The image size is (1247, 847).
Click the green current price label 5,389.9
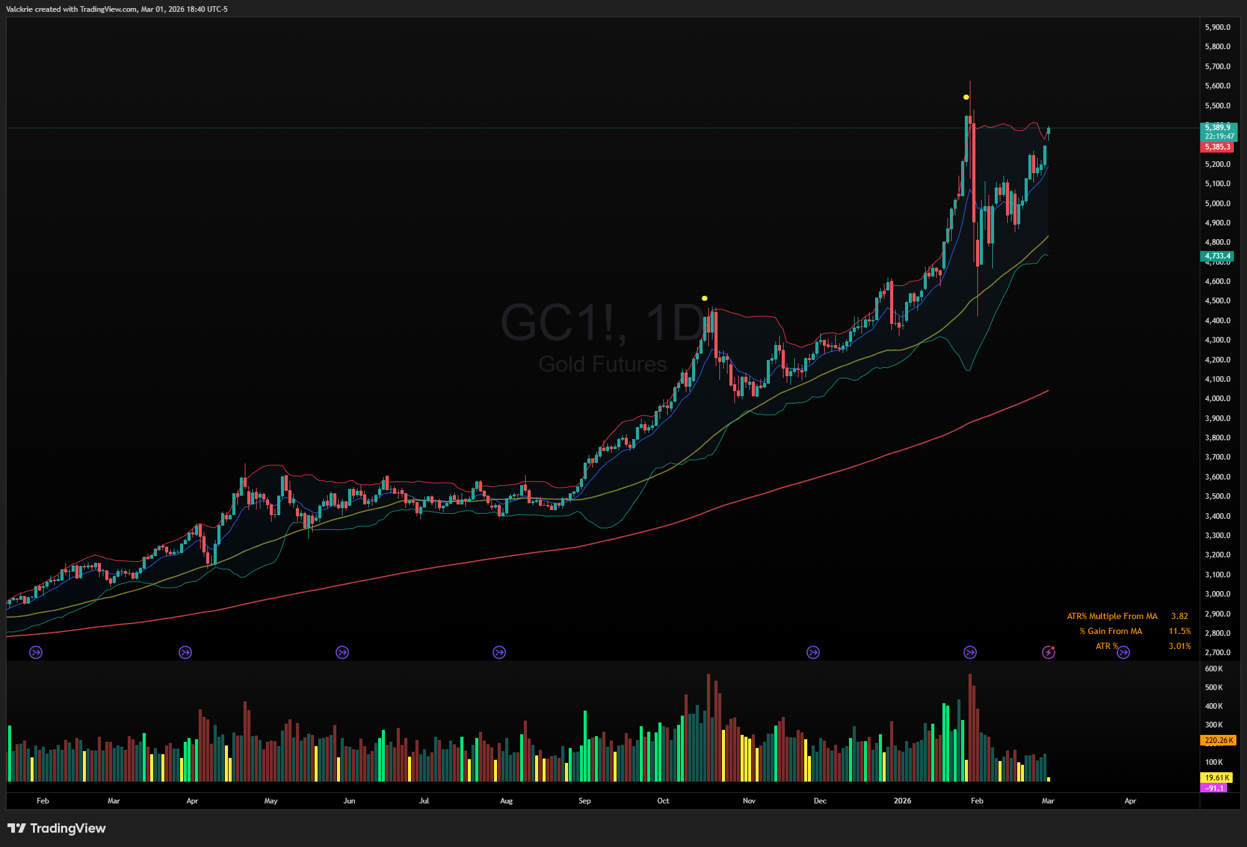tap(1218, 128)
